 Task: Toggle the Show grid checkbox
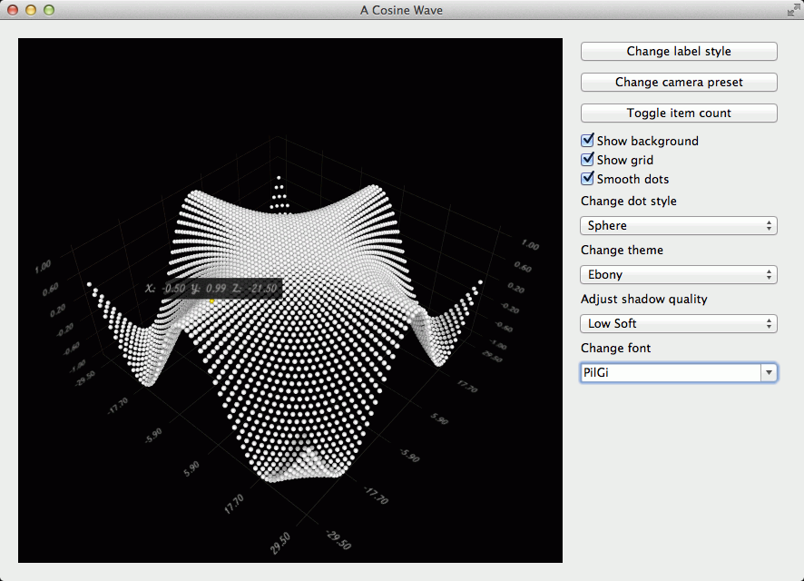click(x=587, y=160)
